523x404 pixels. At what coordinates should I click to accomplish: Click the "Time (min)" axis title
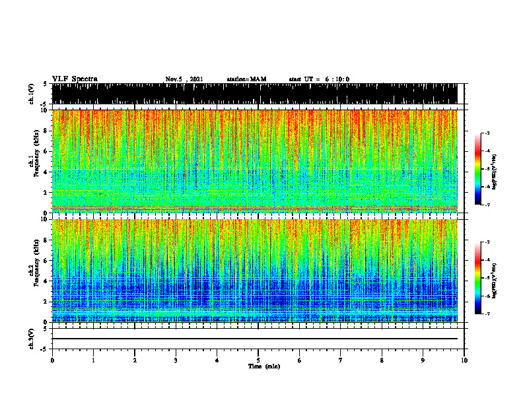coord(264,366)
